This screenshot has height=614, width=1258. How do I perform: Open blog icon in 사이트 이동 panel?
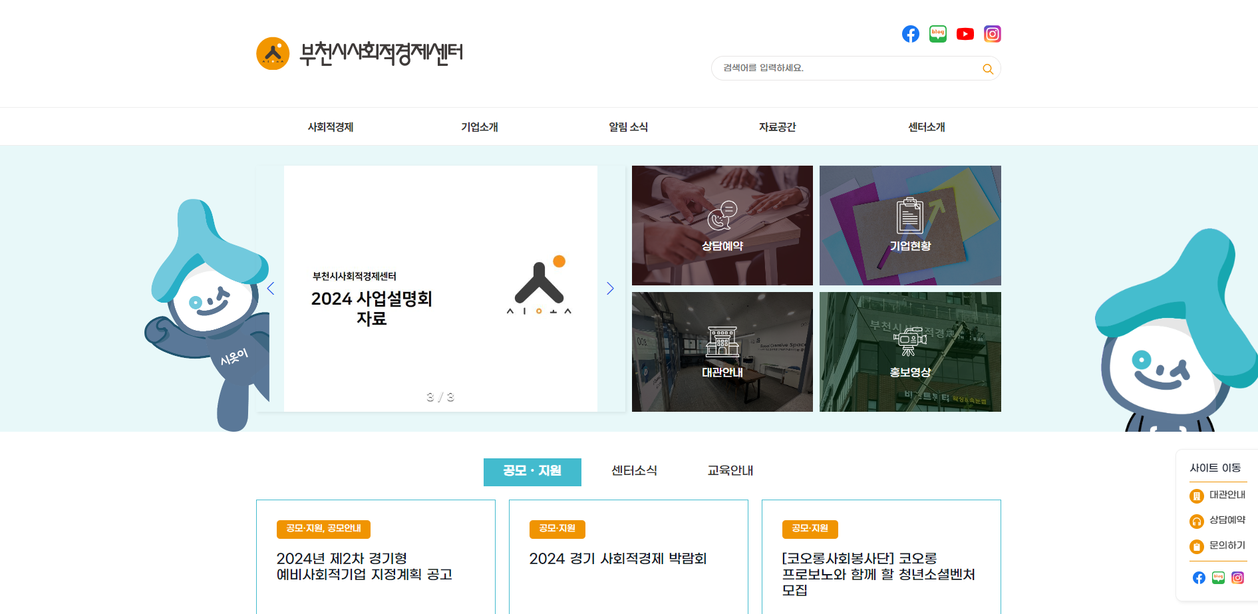tap(1218, 577)
